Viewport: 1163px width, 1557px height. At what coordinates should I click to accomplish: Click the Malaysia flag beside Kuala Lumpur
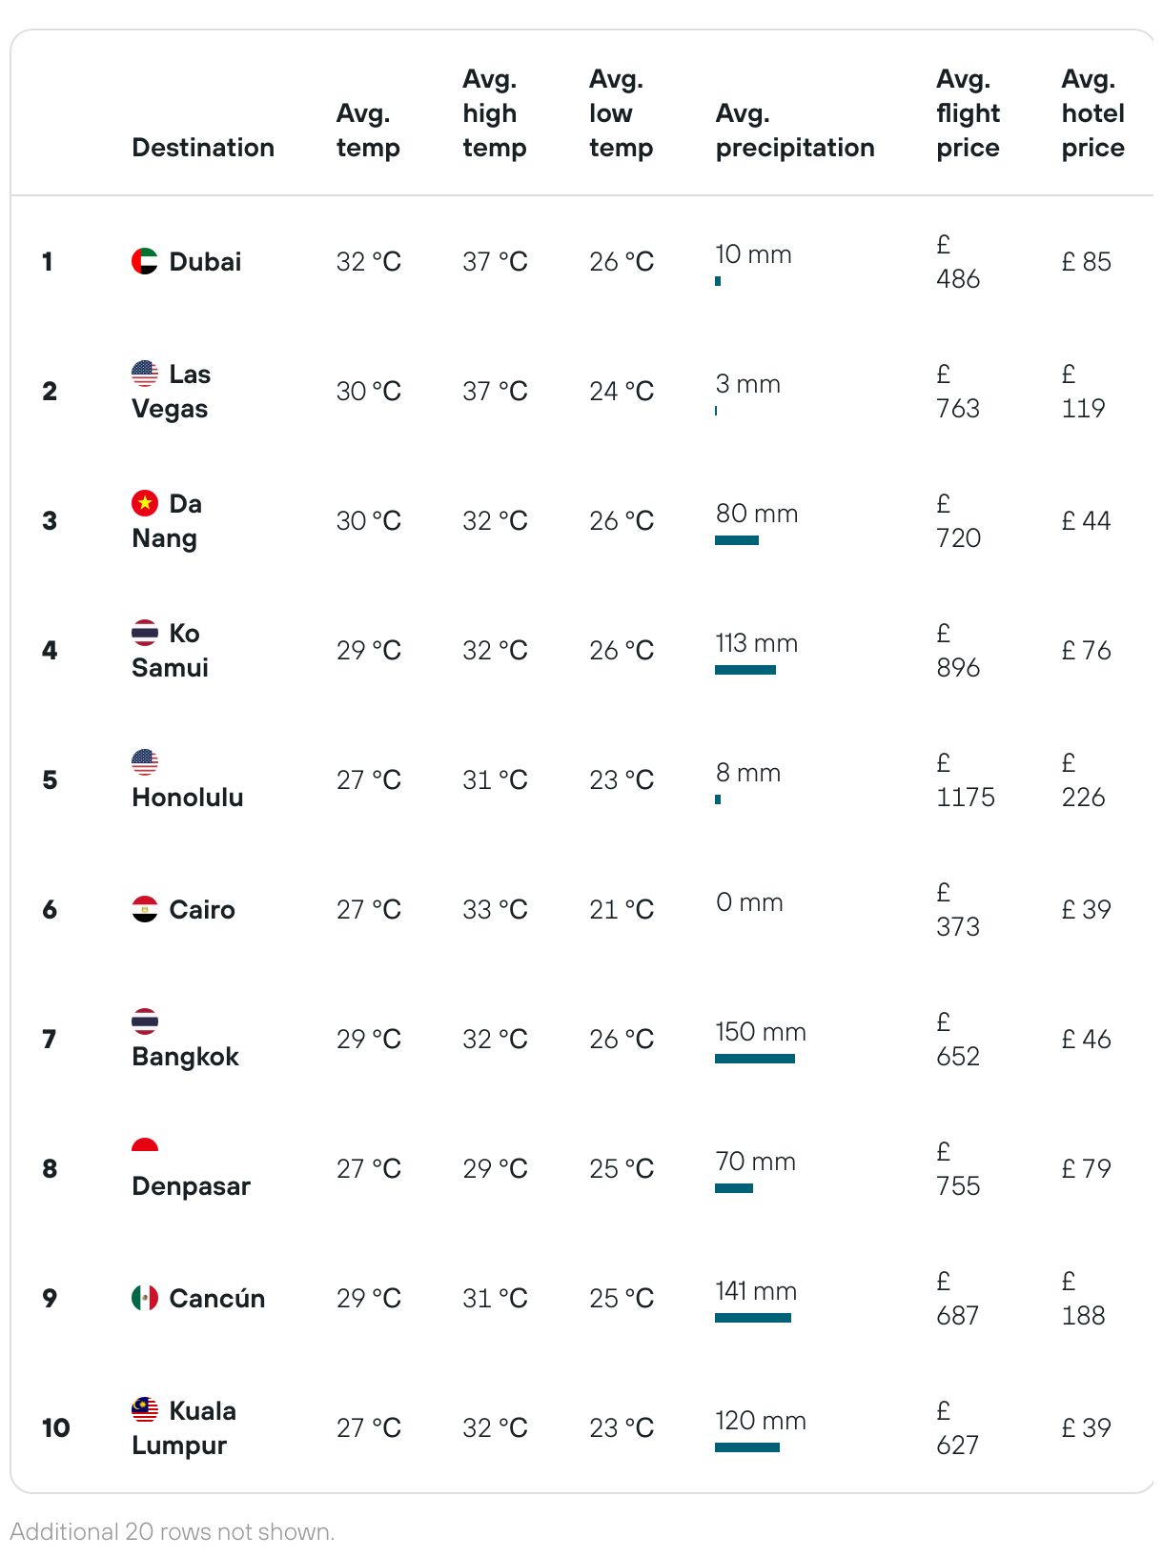(x=145, y=1410)
